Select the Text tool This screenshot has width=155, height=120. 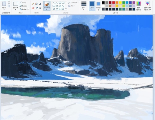[40, 4]
